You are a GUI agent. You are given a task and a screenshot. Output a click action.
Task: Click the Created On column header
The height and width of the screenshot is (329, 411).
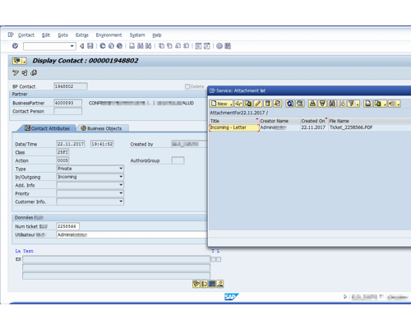[314, 121]
